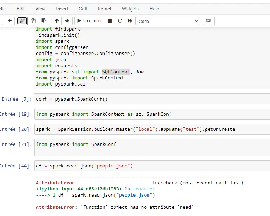The width and height of the screenshot is (270, 216).
Task: Select the Entrée [20] prompt
Action: [16, 129]
